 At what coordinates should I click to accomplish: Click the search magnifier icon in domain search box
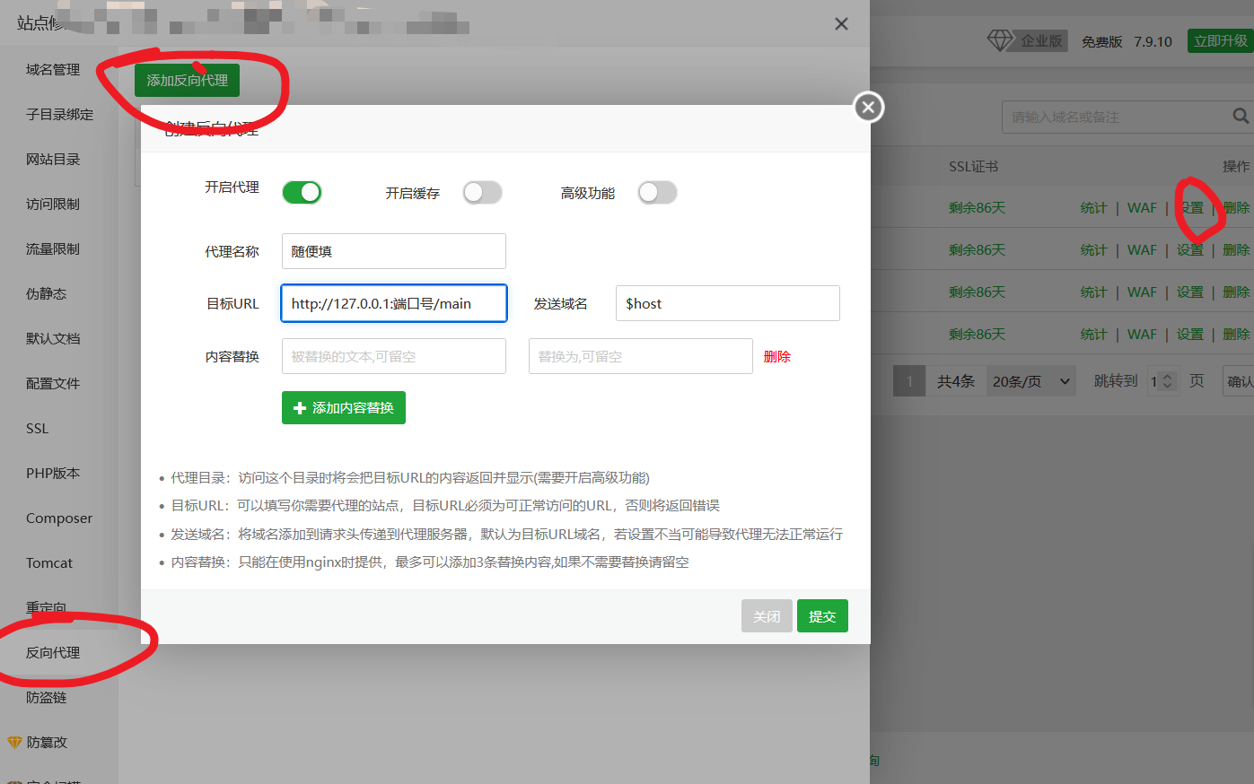pos(1240,117)
